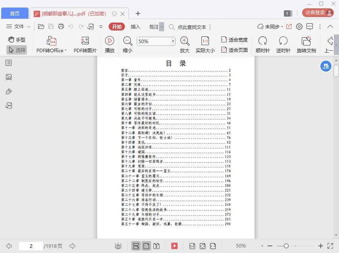Activate the Select tool (选择)

tap(17, 50)
